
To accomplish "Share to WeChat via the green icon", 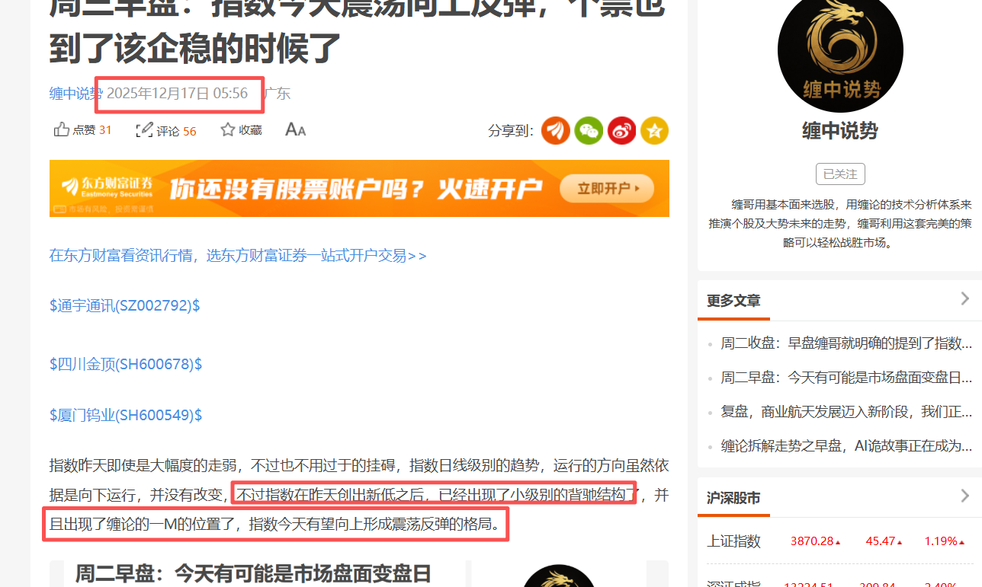I will coord(589,130).
